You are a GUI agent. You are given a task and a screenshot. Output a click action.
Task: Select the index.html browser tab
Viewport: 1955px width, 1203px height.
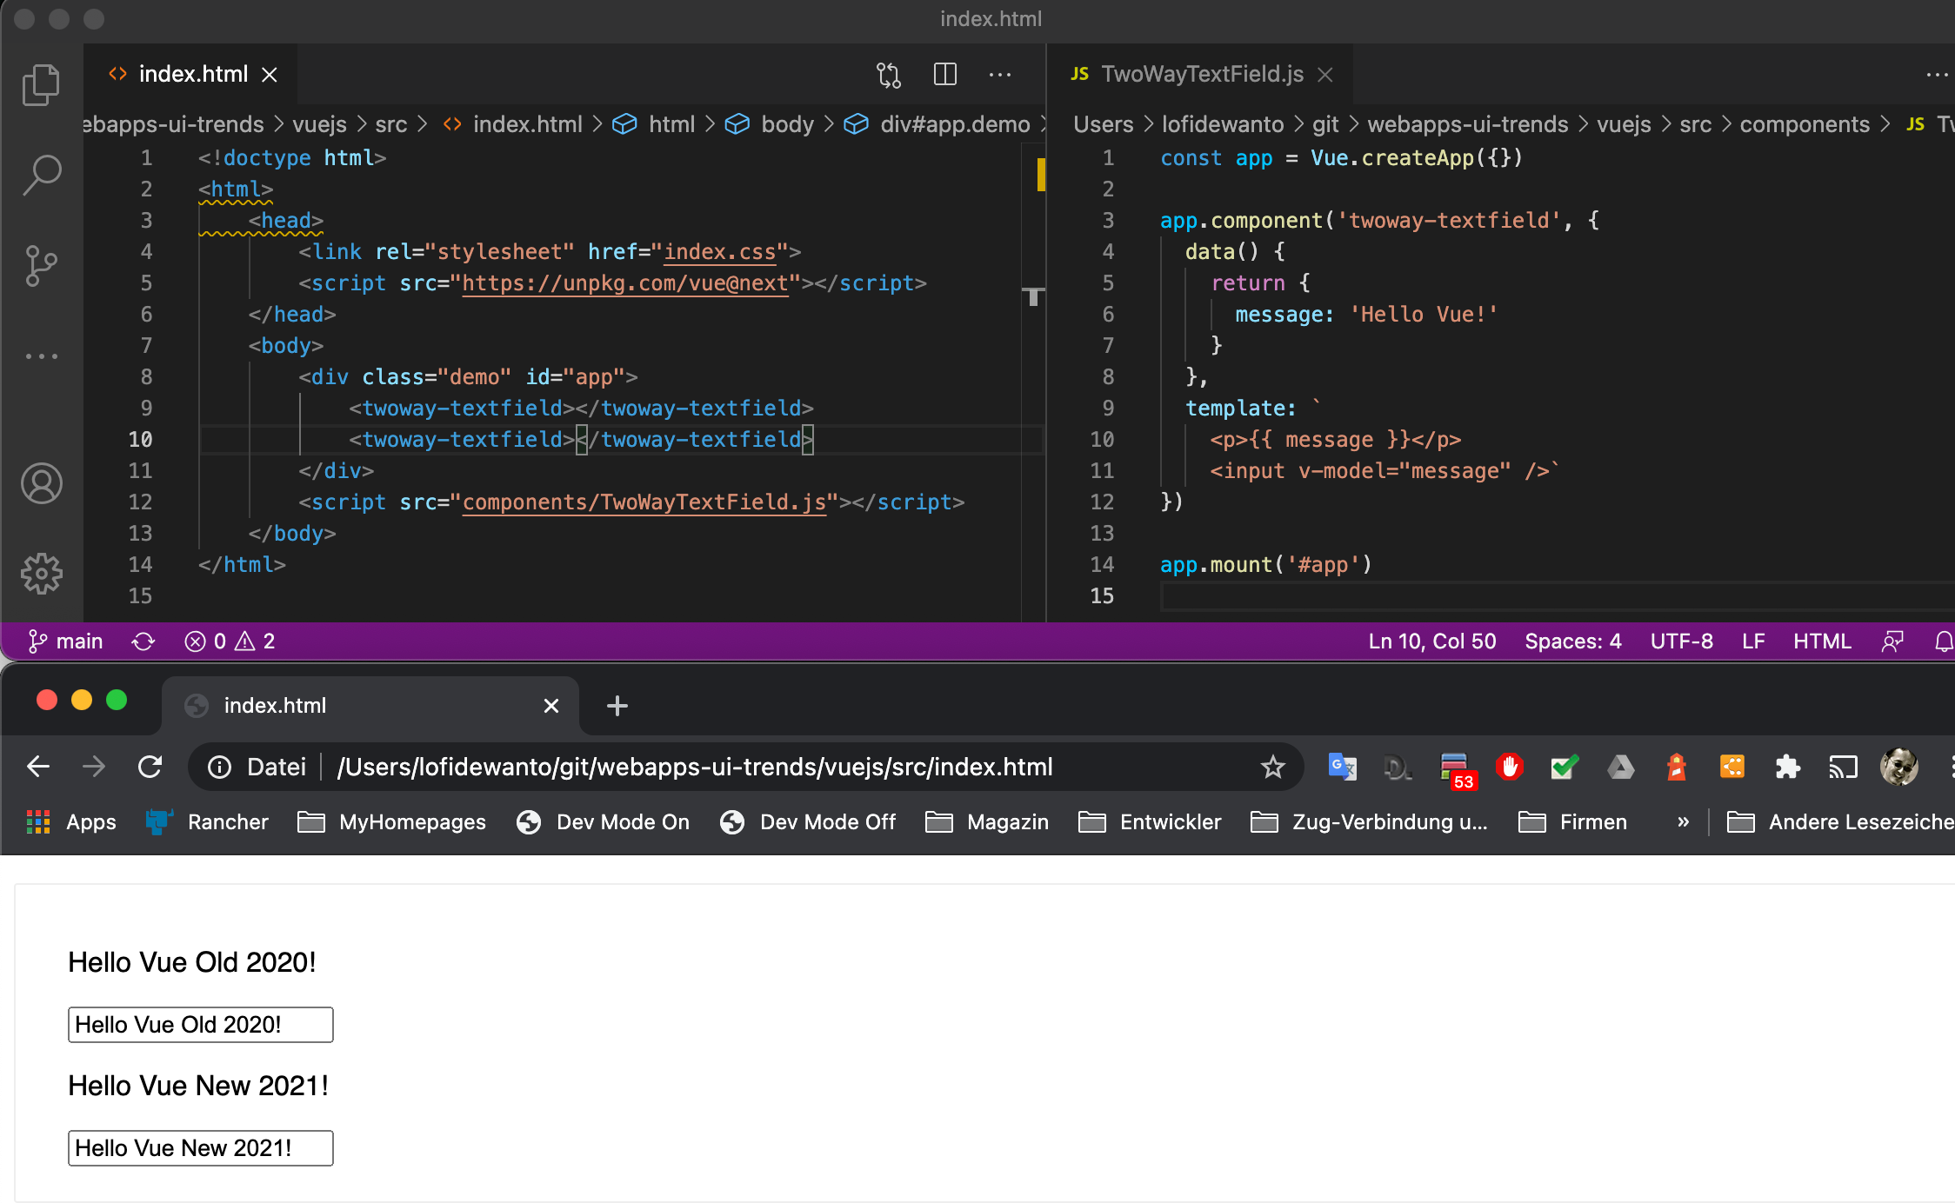(275, 705)
